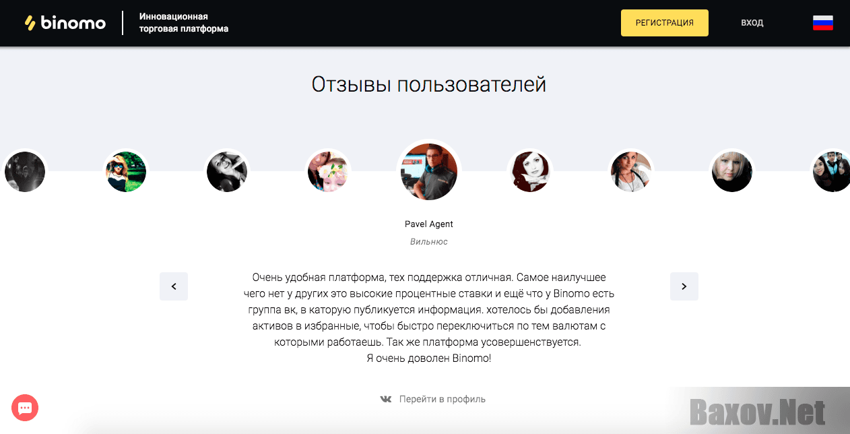Screen dimensions: 850x434
Task: Click the VK icon near profile link
Action: [386, 399]
